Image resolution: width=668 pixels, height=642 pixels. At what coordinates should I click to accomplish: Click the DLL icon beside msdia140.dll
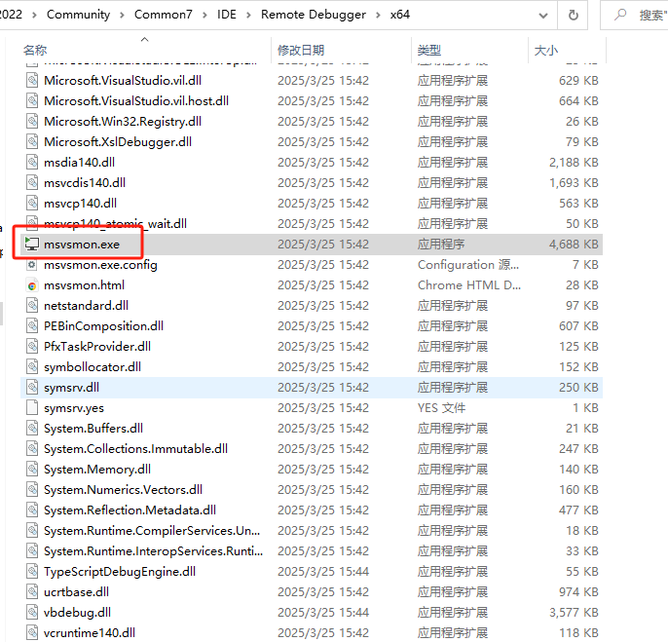[x=32, y=162]
